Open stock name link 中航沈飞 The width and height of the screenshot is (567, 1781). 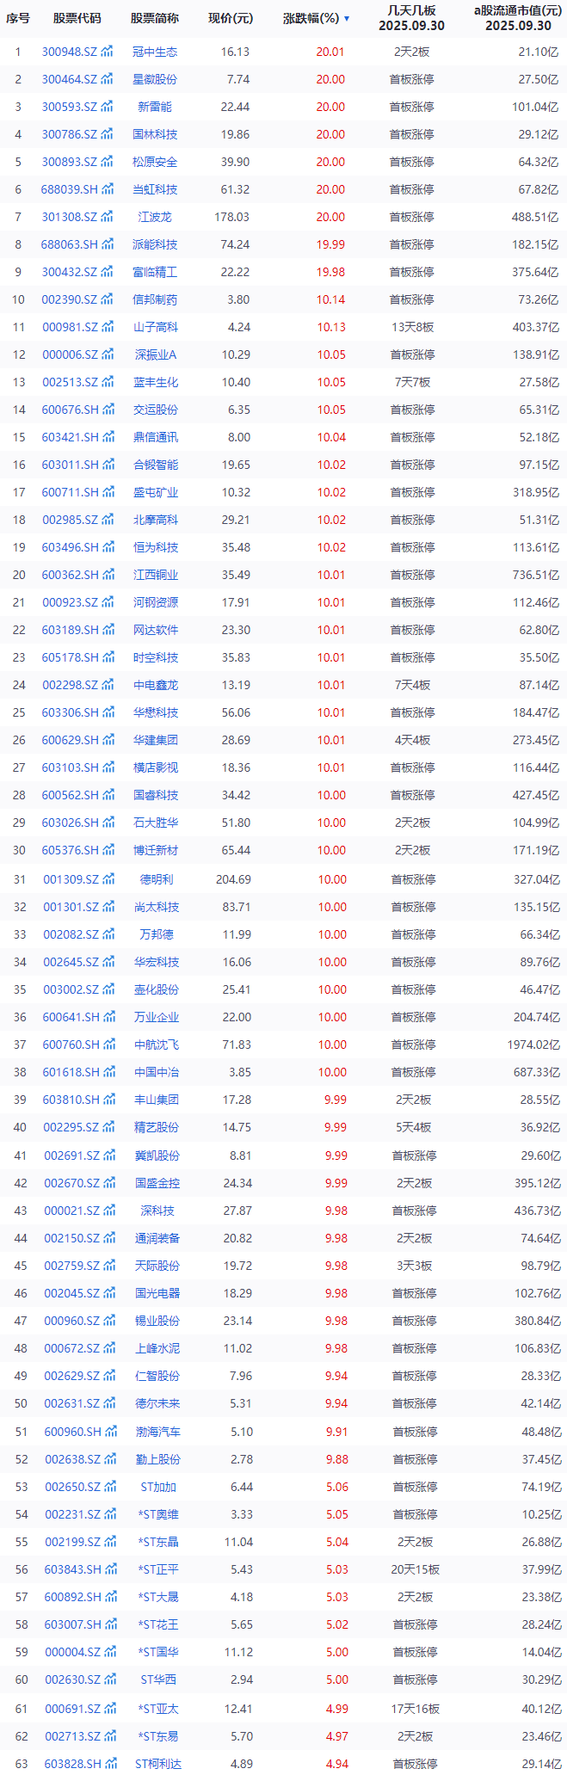[157, 1045]
